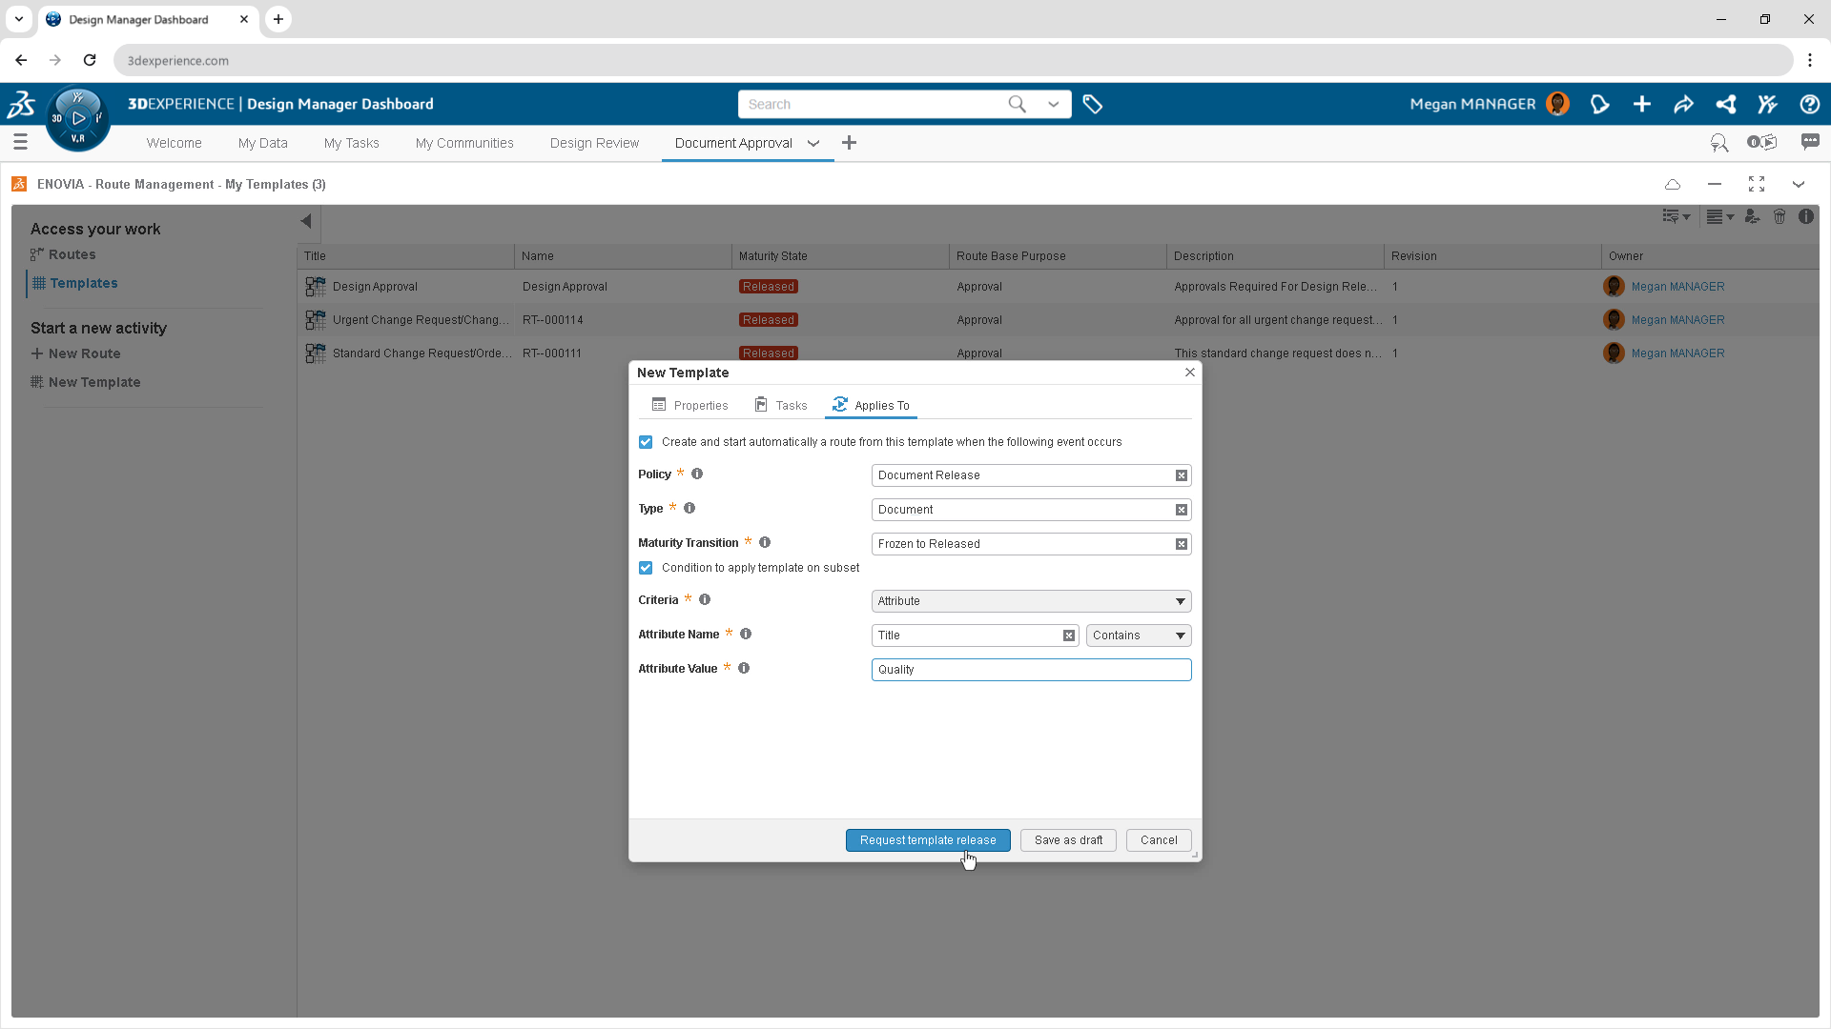The width and height of the screenshot is (1831, 1029).
Task: Click the 3DEXPERIENCE compass icon
Action: (x=78, y=119)
